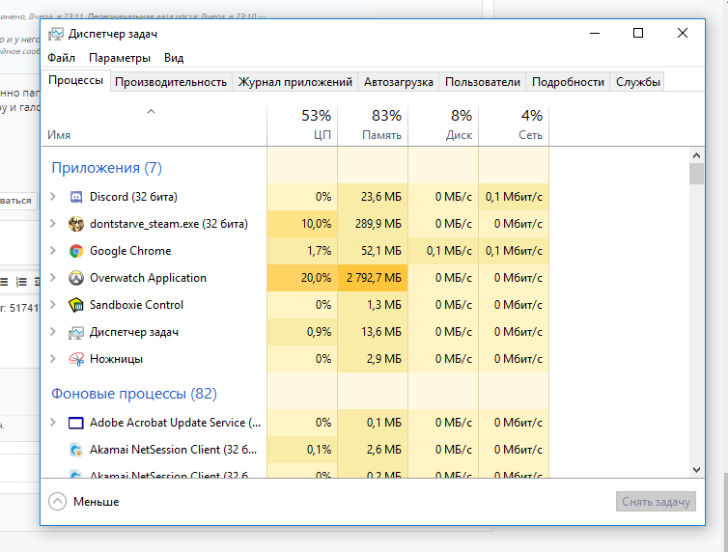Switch to the Журнал приложений tab
This screenshot has height=552, width=728.
pyautogui.click(x=295, y=82)
